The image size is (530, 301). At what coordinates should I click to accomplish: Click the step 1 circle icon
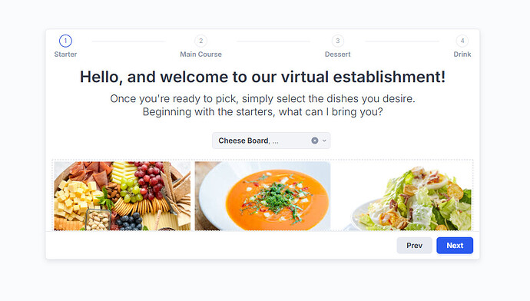point(65,41)
